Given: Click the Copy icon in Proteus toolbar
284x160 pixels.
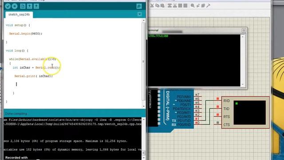Looking at the screenshot, I should click(x=157, y=6).
